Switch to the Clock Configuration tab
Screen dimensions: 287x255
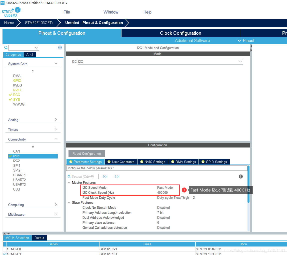coord(180,33)
